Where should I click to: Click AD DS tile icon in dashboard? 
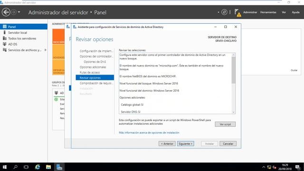tap(56, 93)
